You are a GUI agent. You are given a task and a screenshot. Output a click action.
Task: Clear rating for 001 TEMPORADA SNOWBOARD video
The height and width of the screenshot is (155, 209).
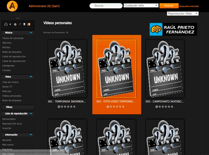click(x=59, y=107)
